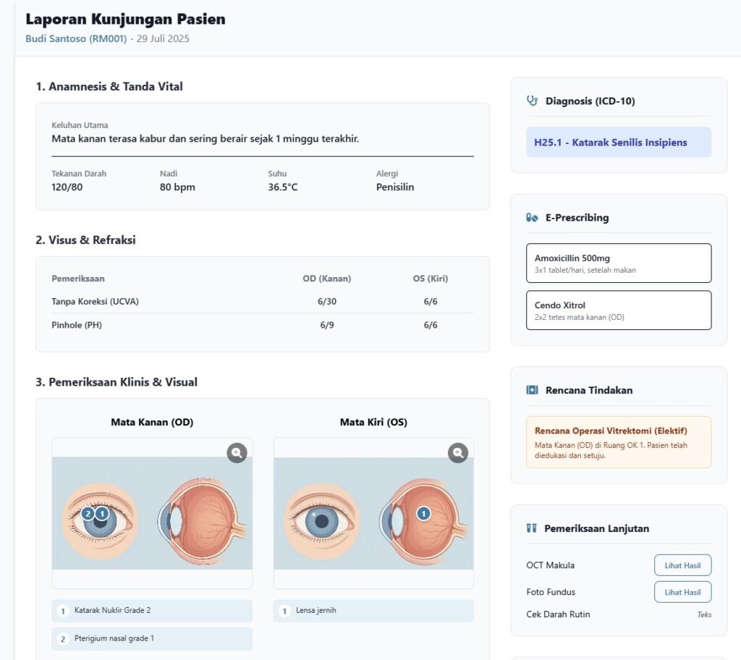Click the pill icon next to E-Prescribing
Image resolution: width=741 pixels, height=660 pixels.
click(x=533, y=218)
